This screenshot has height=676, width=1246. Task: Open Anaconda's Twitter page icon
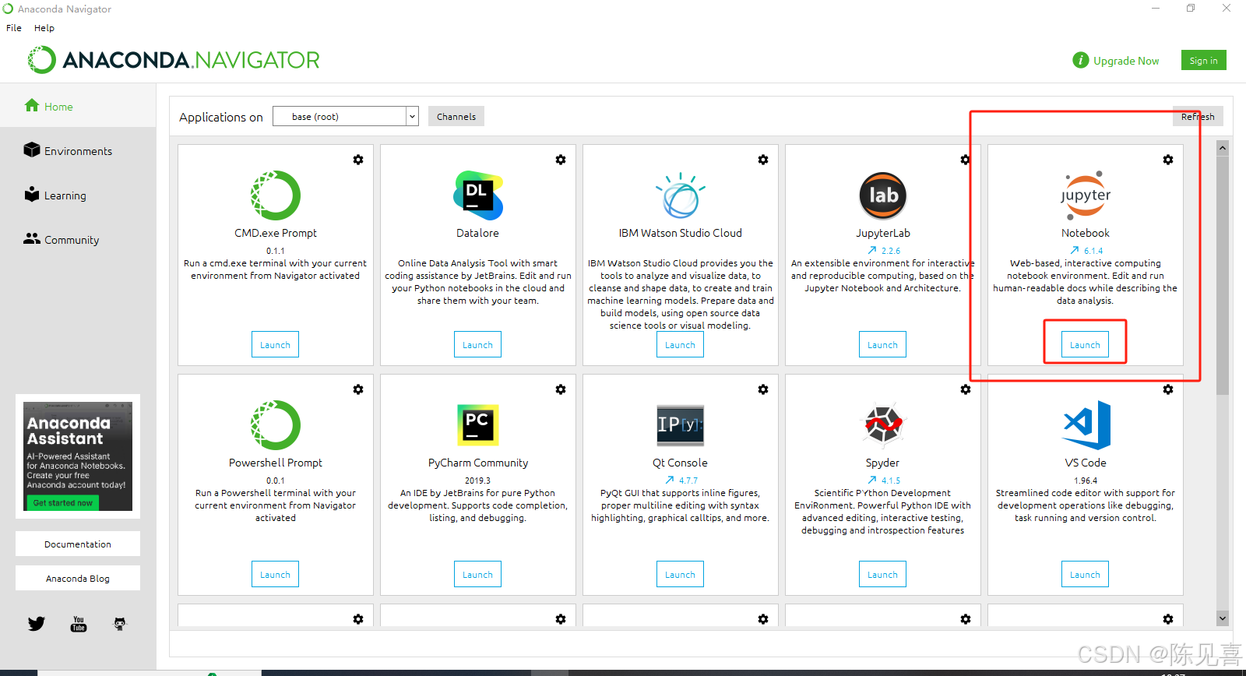tap(37, 624)
